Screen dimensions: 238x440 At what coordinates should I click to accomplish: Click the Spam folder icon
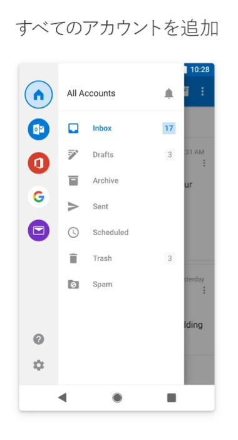tap(73, 285)
